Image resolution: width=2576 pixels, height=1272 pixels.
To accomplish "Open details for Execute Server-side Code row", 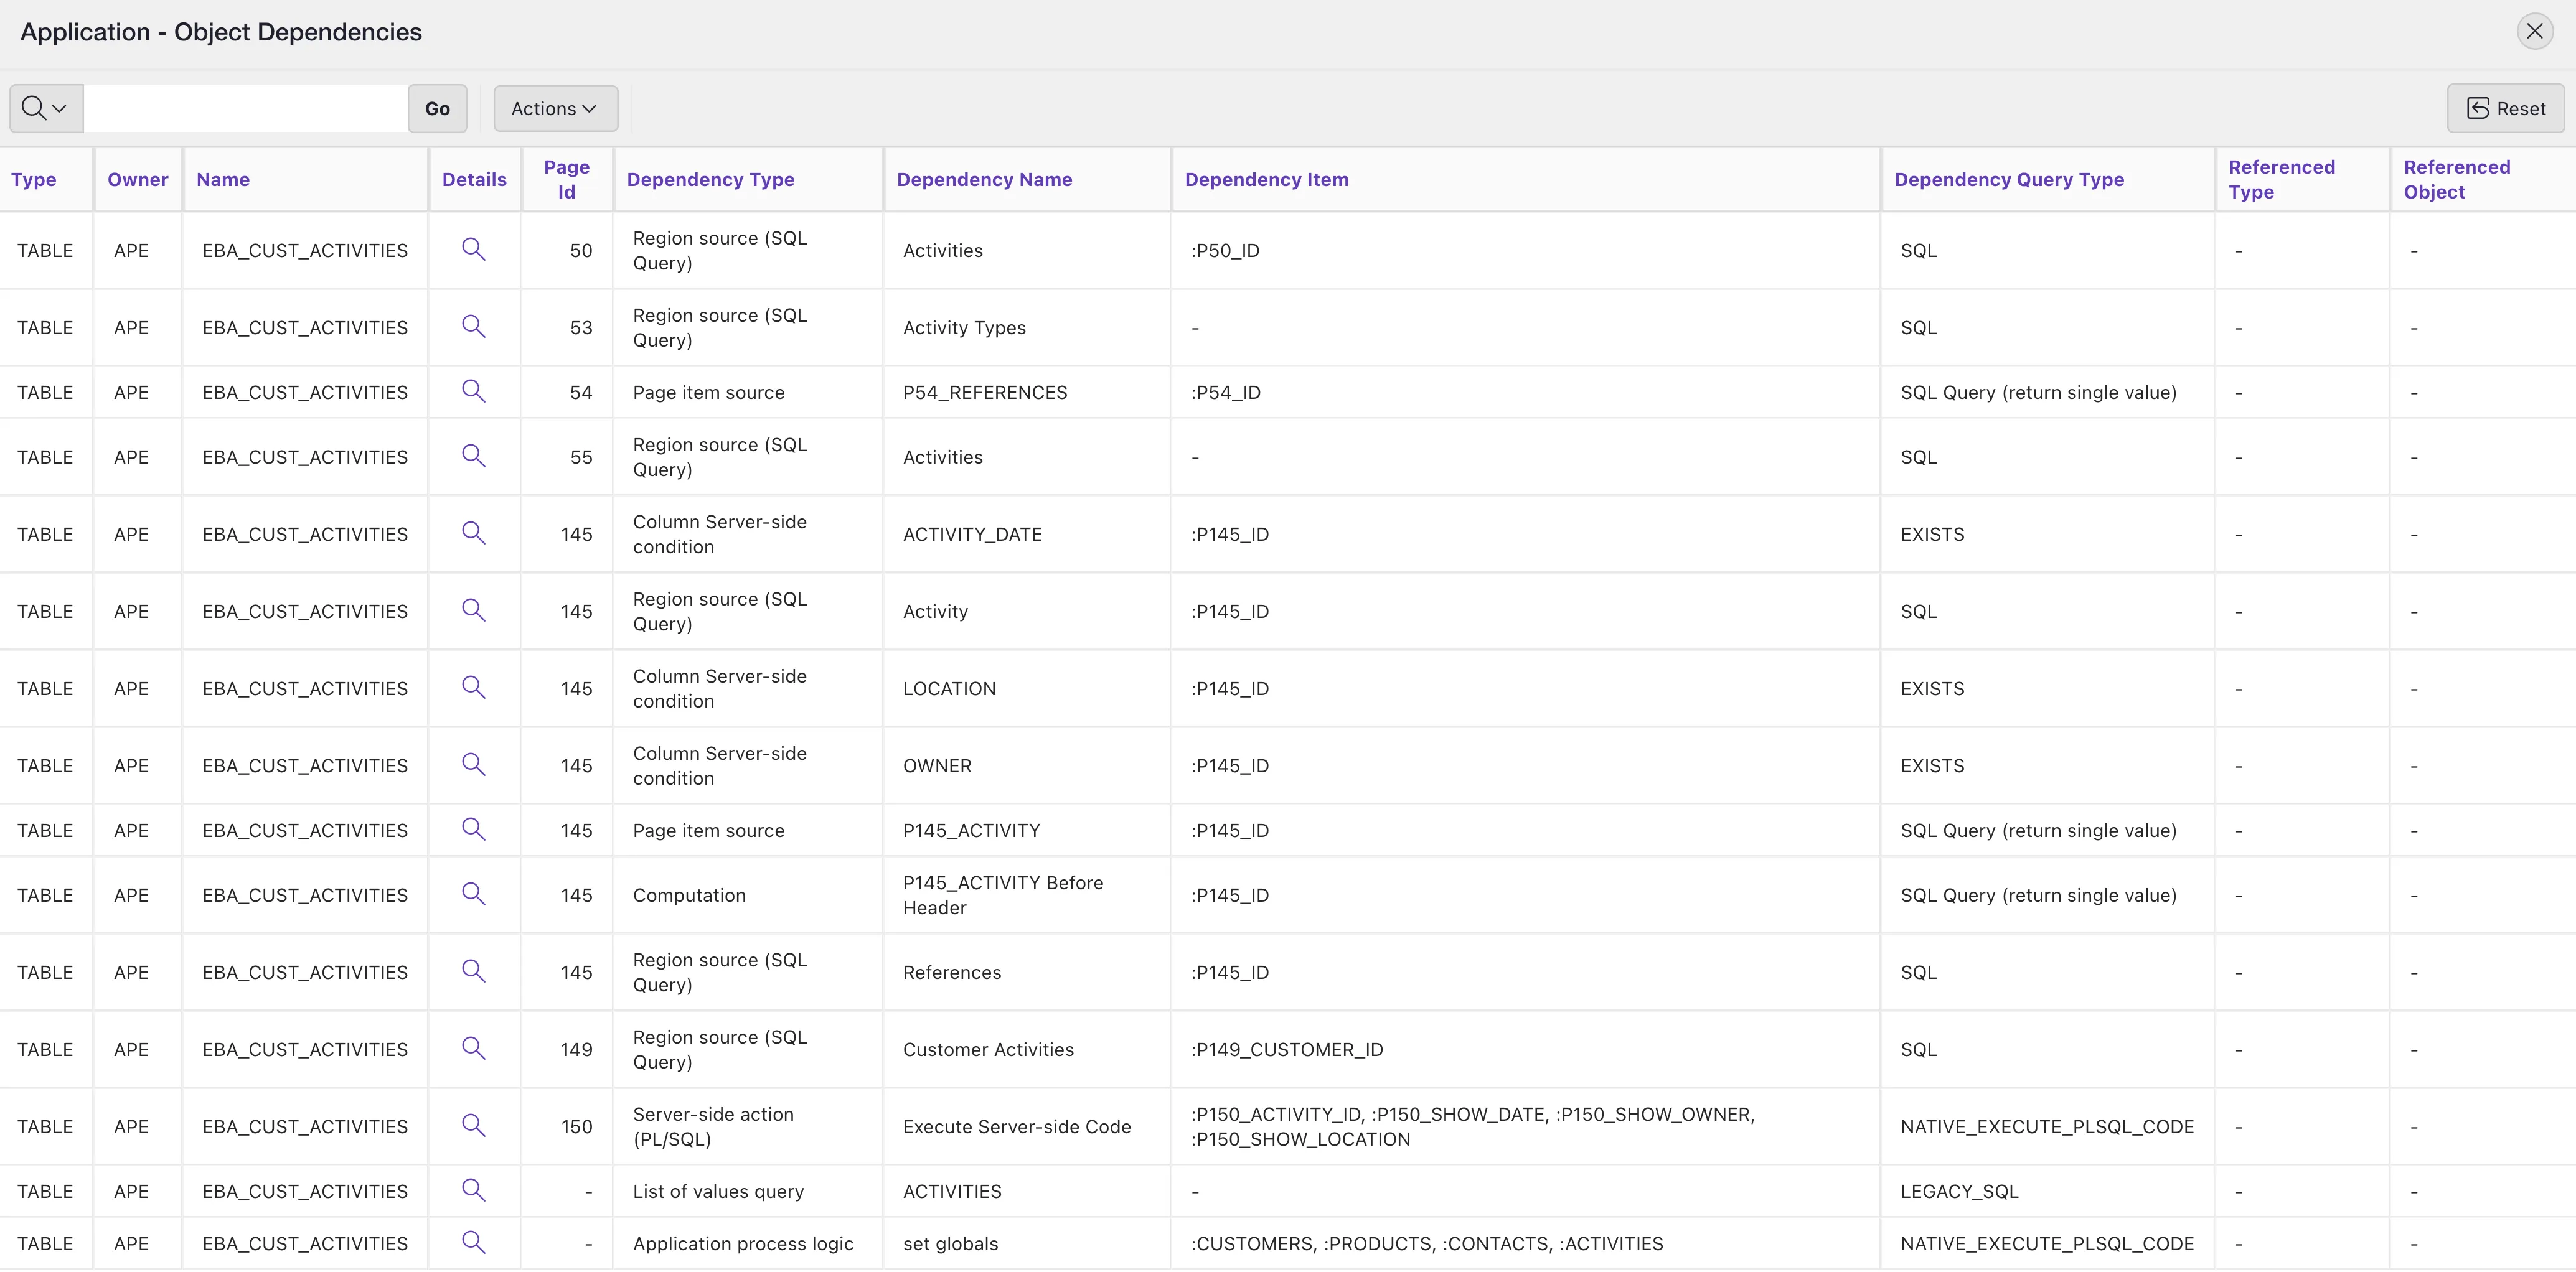I will tap(473, 1125).
